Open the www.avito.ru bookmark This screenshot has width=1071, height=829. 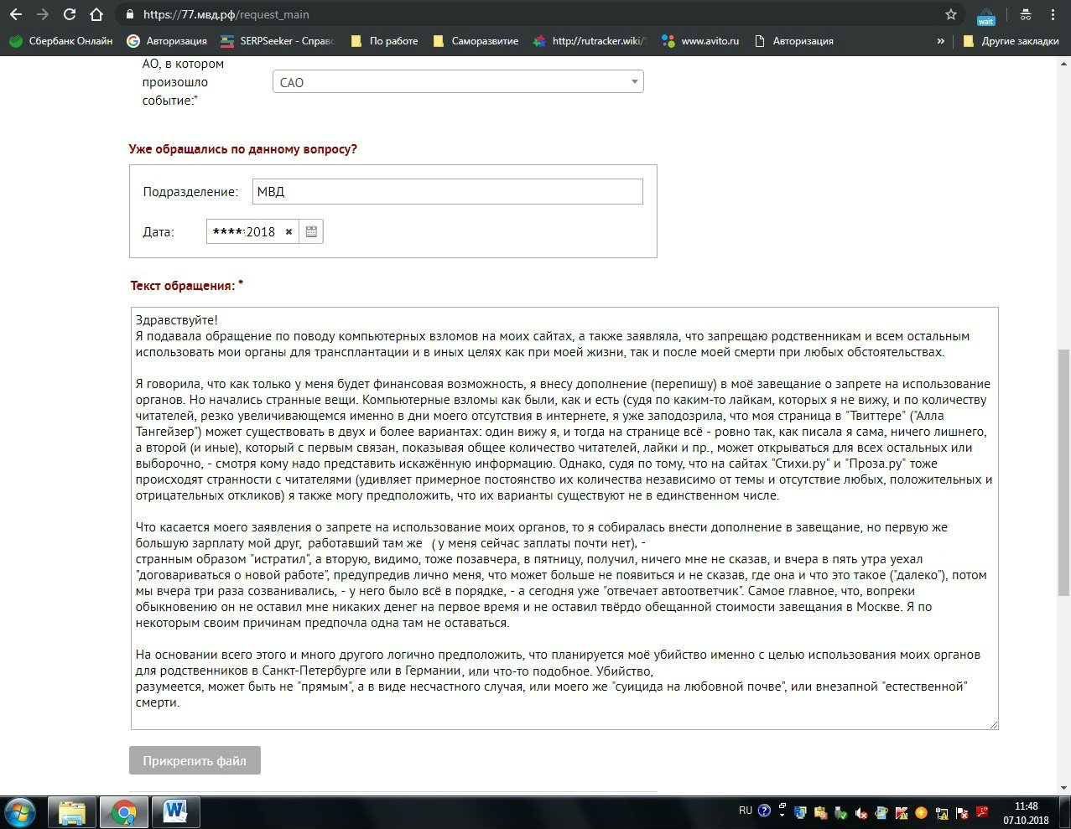[x=700, y=40]
